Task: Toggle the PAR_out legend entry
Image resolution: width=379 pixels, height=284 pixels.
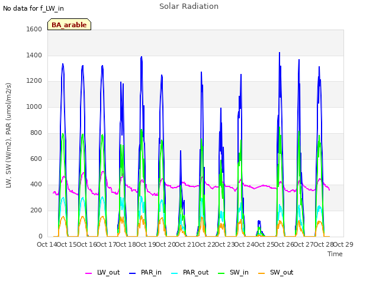Action: [189, 273]
